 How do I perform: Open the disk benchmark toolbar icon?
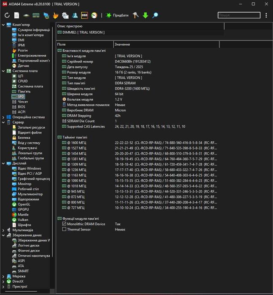(x=26, y=16)
